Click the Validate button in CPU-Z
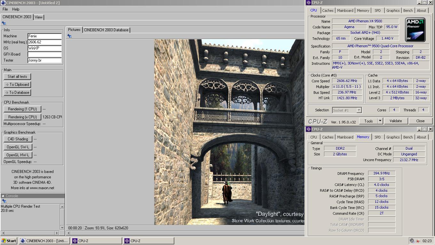The image size is (435, 245). (396, 121)
